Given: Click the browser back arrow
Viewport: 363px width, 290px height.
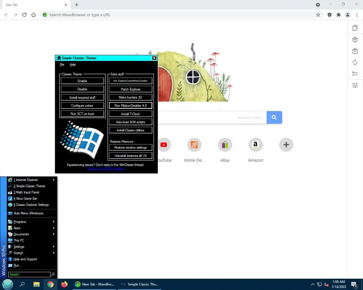Looking at the screenshot, I should [6, 15].
